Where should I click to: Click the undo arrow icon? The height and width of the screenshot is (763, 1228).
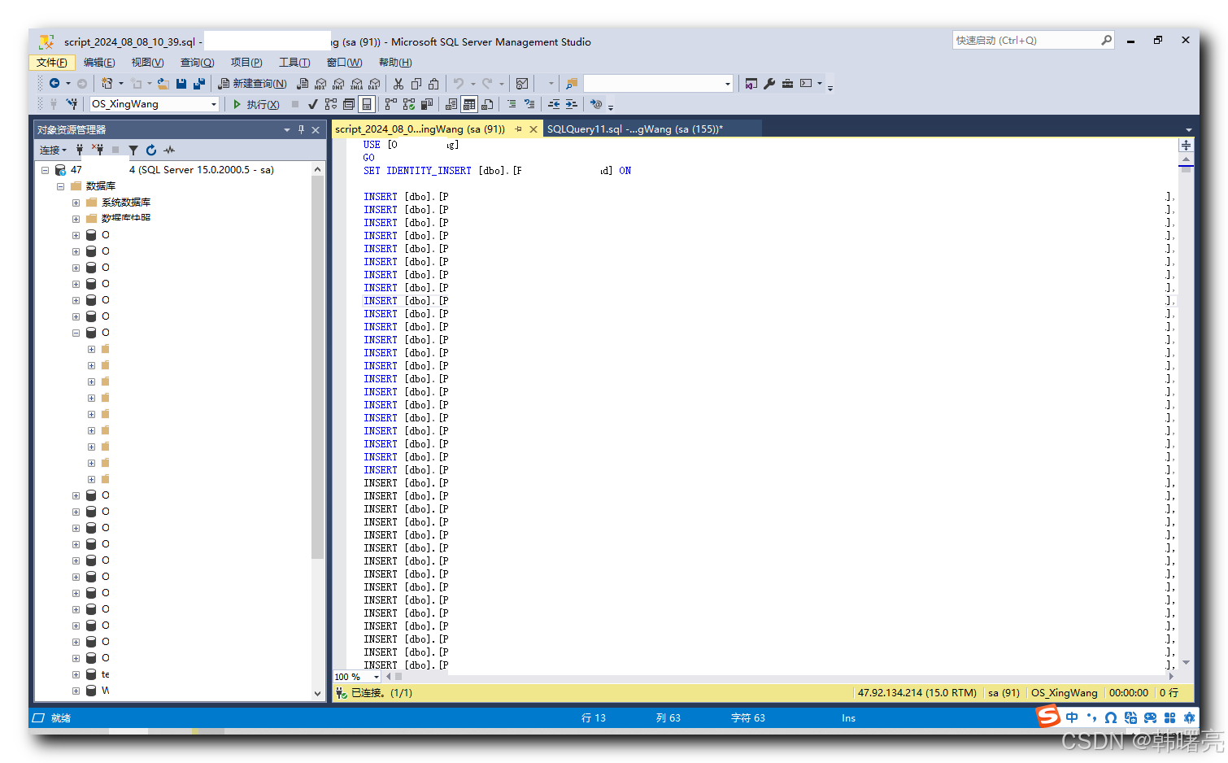459,83
